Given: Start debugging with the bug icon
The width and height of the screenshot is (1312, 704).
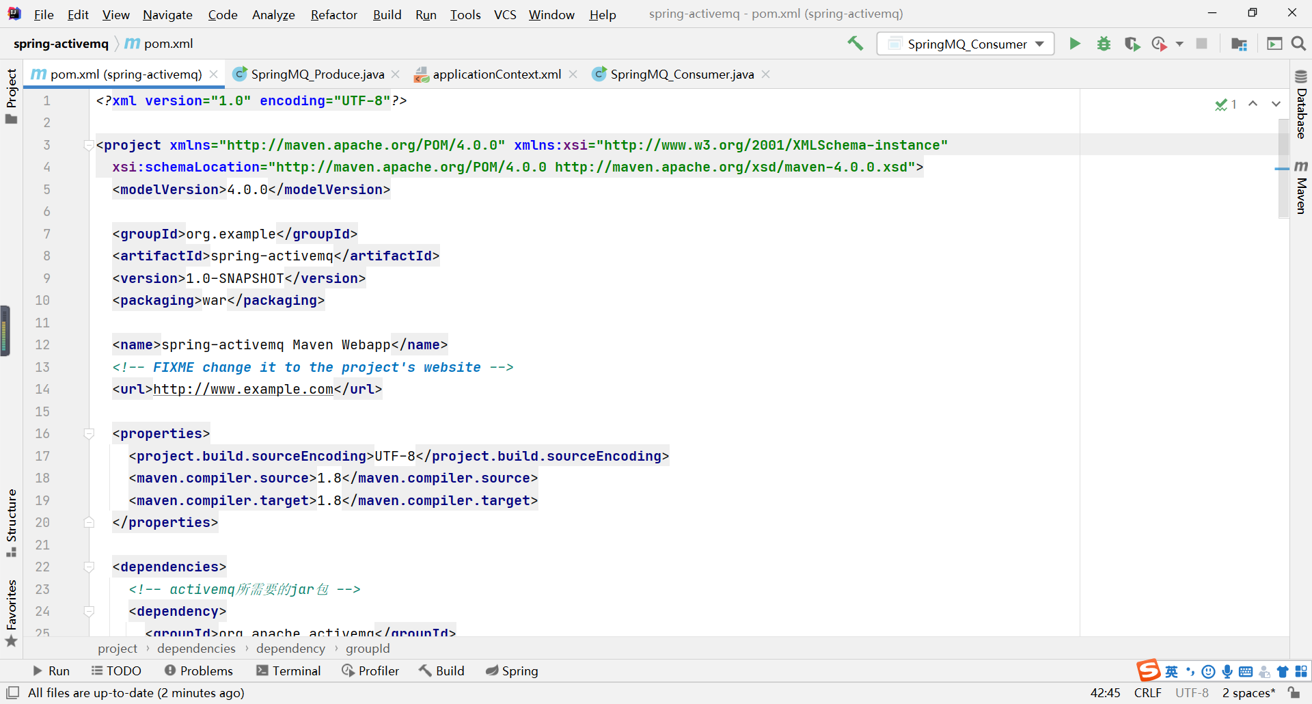Looking at the screenshot, I should tap(1104, 44).
